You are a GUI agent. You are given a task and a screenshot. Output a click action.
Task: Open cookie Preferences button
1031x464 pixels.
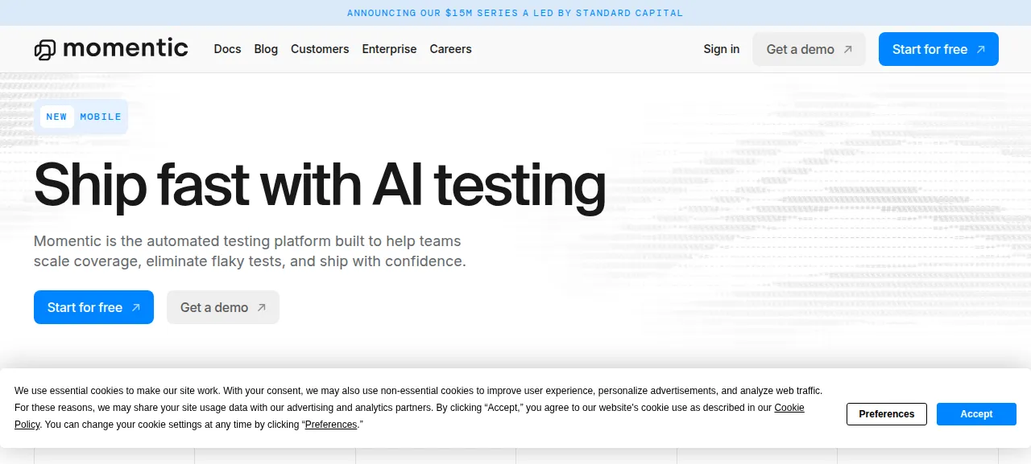pos(887,414)
